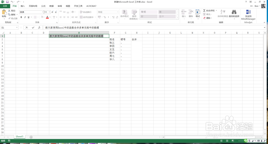Open number format dropdown 常规

[118, 12]
